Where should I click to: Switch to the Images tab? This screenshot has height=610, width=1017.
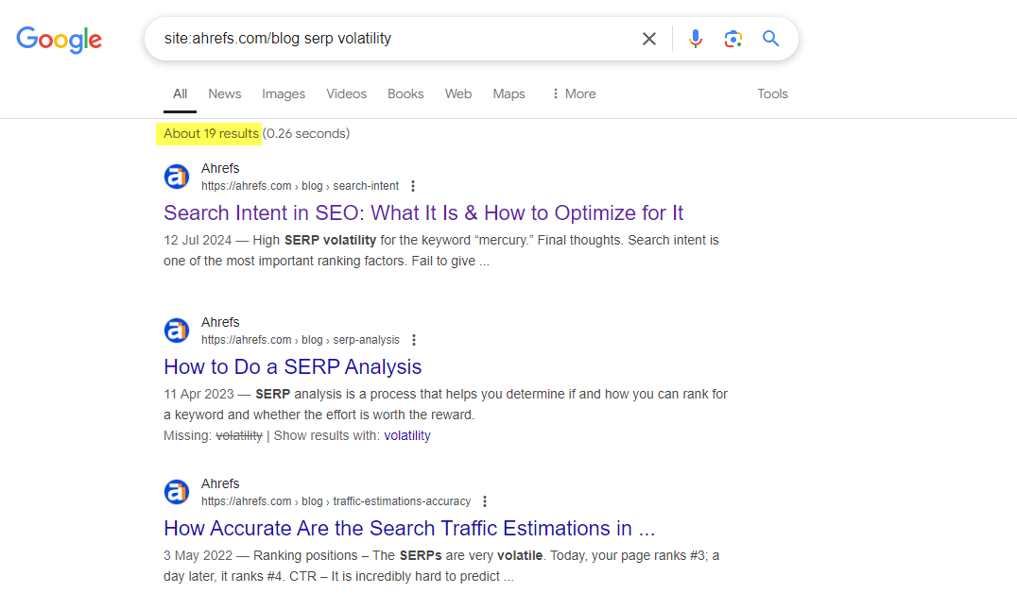pyautogui.click(x=284, y=93)
